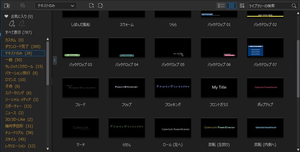
Task: Select テキストのみ (38) category
Action: coord(23,53)
